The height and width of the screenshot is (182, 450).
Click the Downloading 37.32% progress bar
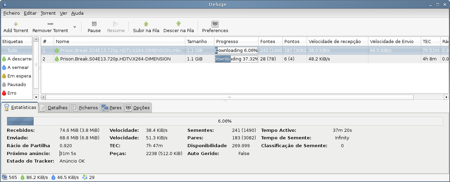point(236,59)
